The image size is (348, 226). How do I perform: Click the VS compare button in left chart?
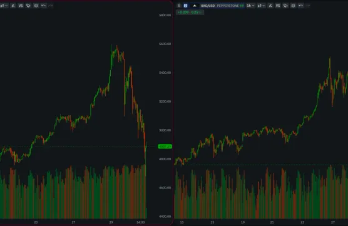click(21, 6)
